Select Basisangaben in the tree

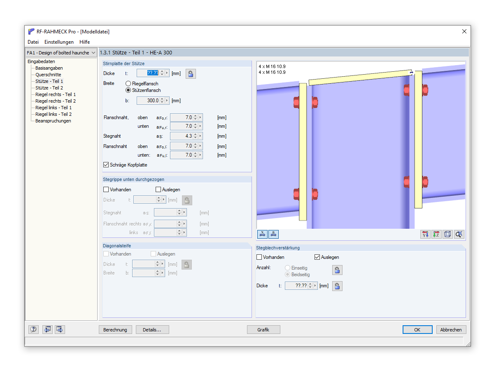click(x=49, y=68)
